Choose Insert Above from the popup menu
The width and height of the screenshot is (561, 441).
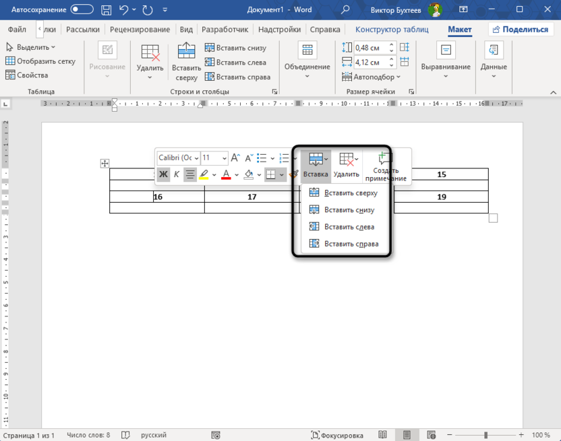pyautogui.click(x=350, y=193)
